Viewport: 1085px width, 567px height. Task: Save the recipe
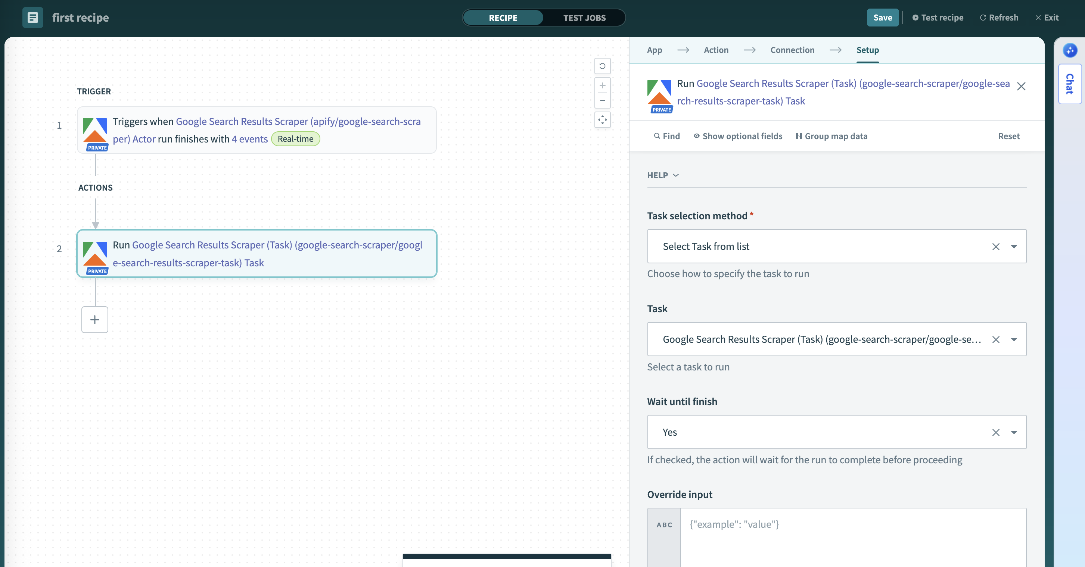coord(882,17)
